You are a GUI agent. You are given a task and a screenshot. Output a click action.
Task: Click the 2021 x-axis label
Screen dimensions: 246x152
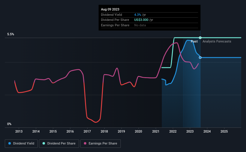click(x=156, y=131)
